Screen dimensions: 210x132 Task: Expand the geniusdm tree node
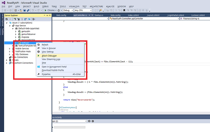click(x=16, y=31)
